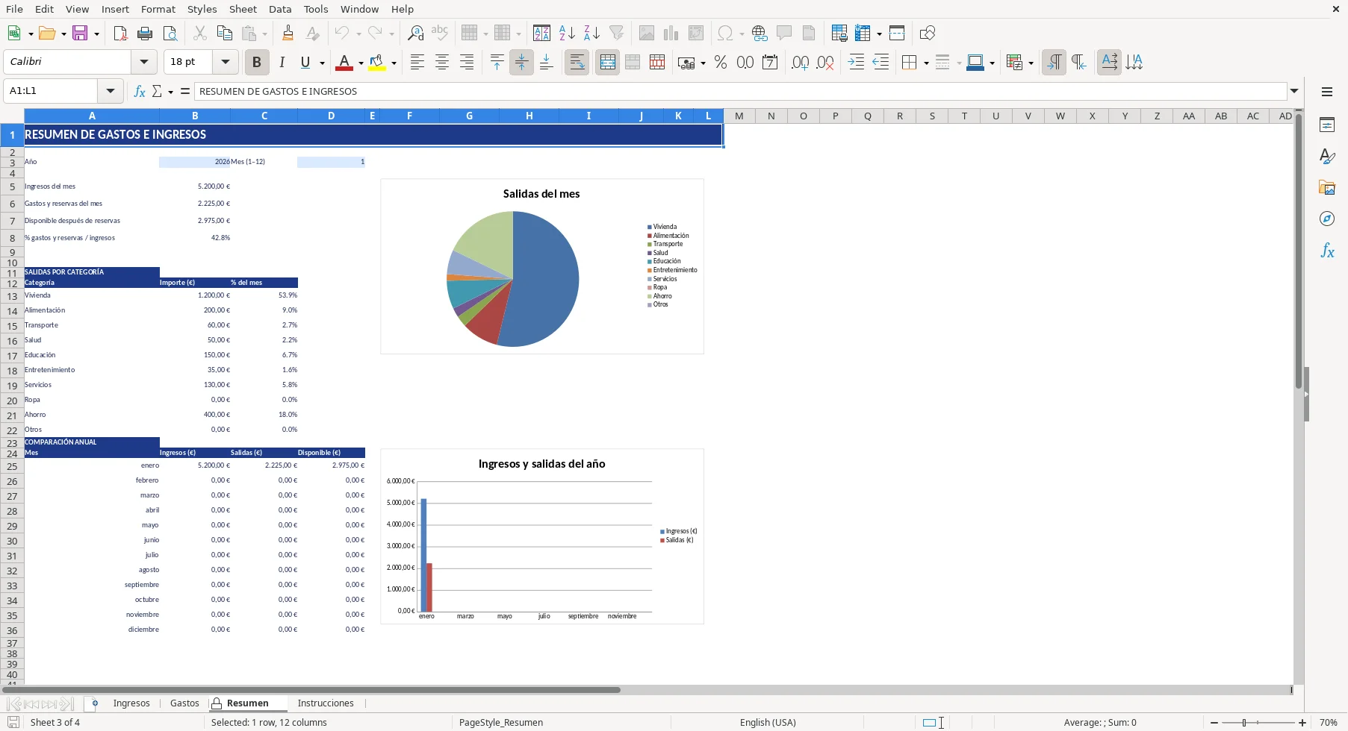Open Find and Replace tool
The width and height of the screenshot is (1348, 731).
pyautogui.click(x=415, y=33)
